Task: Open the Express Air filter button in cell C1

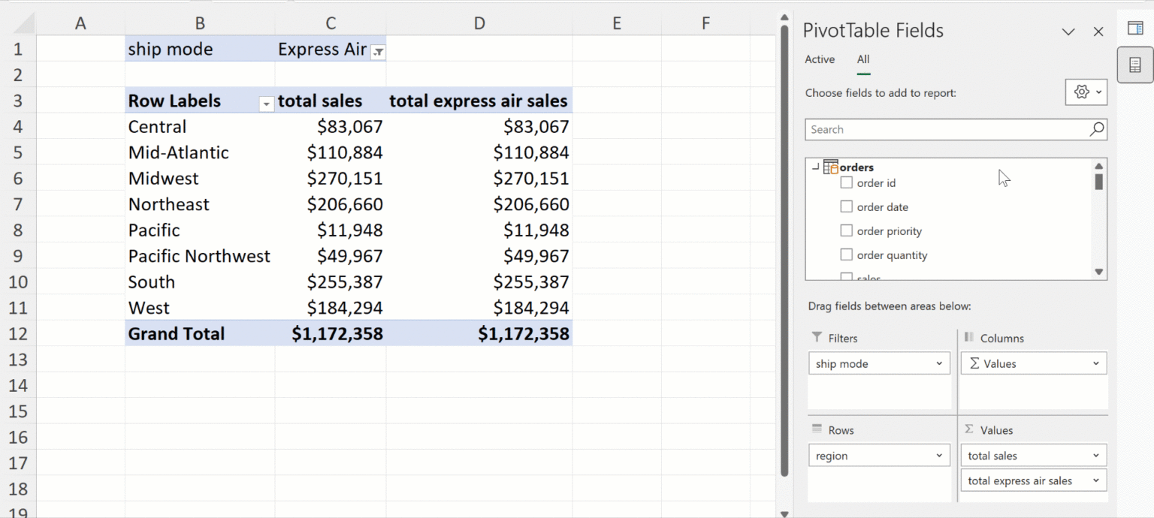Action: pos(379,52)
